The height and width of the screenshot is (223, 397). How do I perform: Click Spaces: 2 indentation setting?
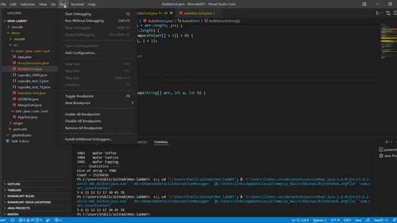320,221
